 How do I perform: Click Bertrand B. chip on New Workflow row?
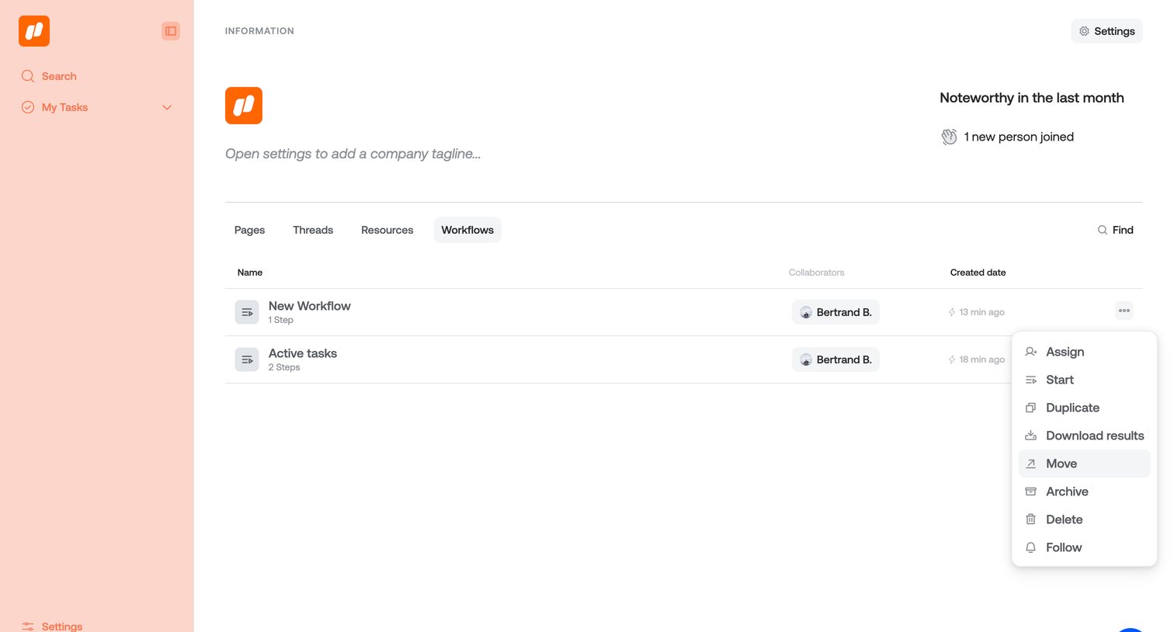click(835, 312)
